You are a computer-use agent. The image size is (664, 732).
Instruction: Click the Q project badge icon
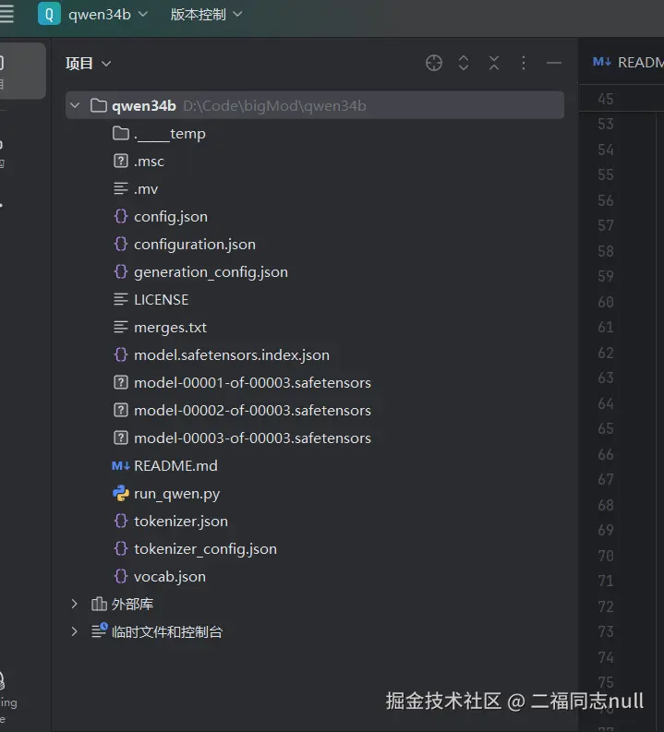tap(49, 14)
